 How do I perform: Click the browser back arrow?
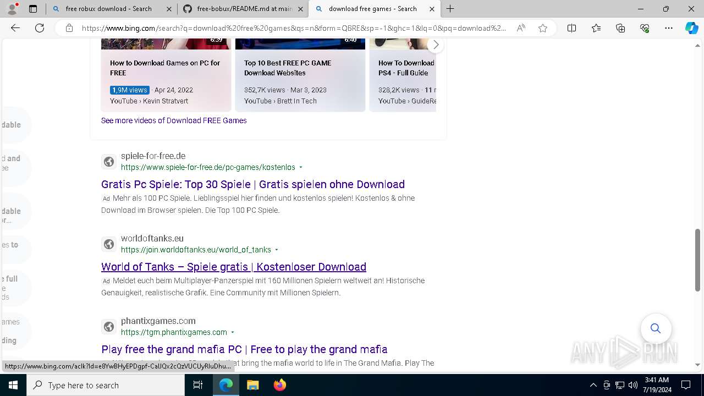pos(15,28)
